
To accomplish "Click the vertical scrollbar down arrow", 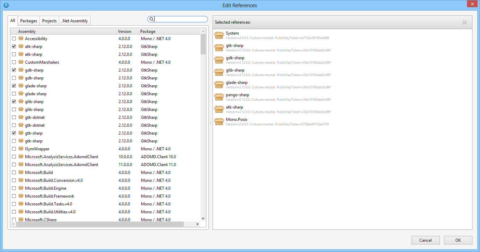I will click(203, 218).
